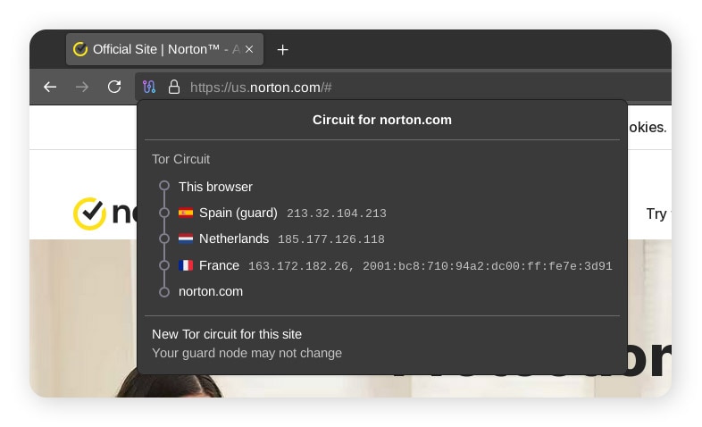Click the Try link on Norton page
This screenshot has height=427, width=702.
pyautogui.click(x=656, y=213)
